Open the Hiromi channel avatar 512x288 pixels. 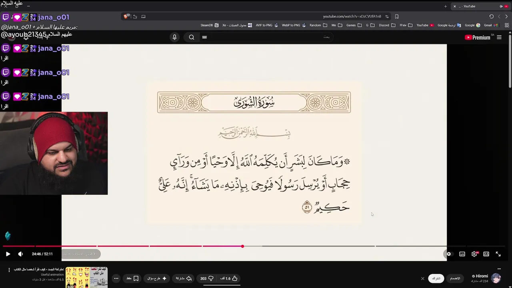click(496, 278)
